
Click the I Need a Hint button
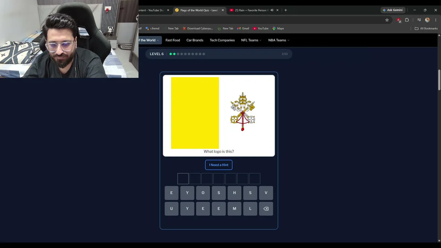click(x=219, y=165)
